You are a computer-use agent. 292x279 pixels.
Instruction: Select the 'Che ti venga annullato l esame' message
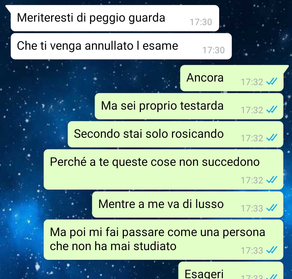121,46
